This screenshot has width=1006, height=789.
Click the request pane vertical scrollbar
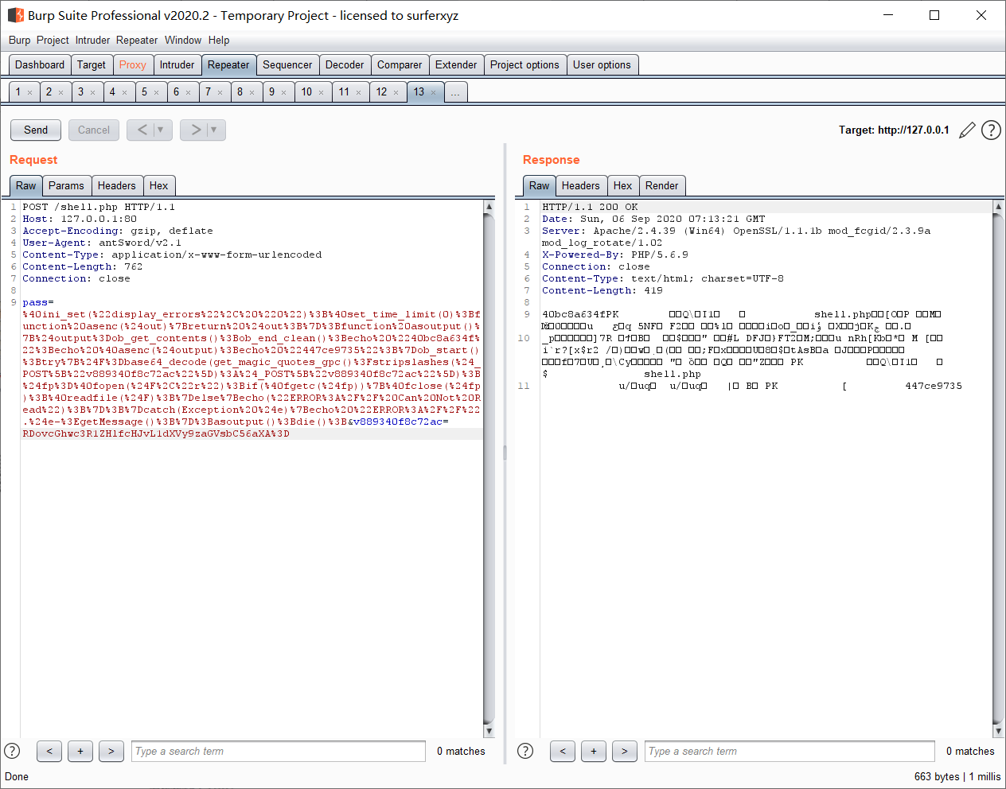489,468
